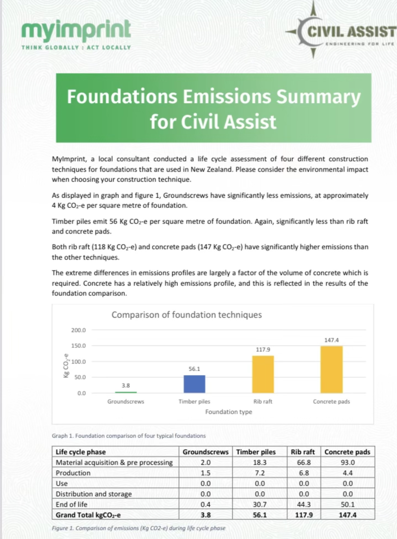397x539 pixels.
Task: Click the 'Kg CO2-e' vertical axis label
Action: [66, 365]
